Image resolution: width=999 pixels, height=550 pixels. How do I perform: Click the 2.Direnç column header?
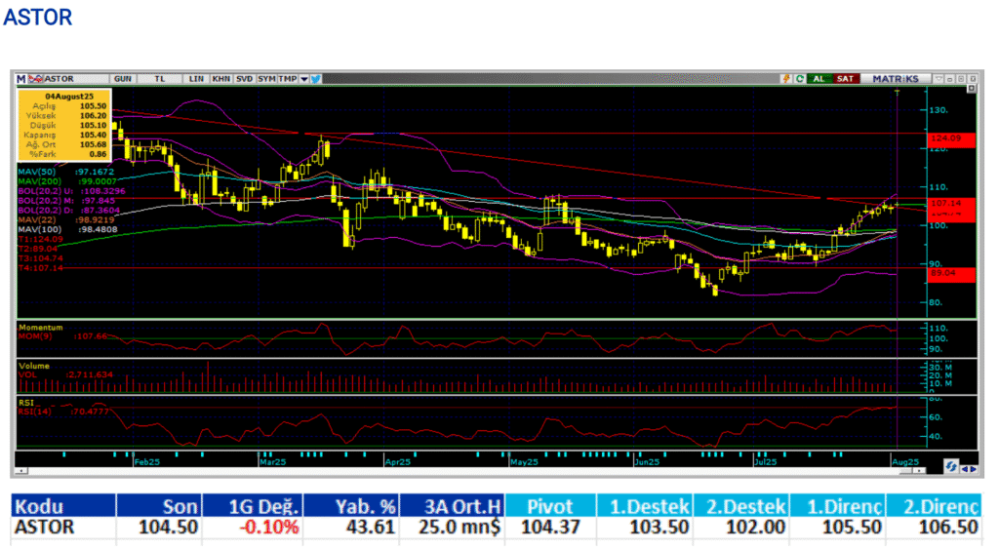[934, 507]
